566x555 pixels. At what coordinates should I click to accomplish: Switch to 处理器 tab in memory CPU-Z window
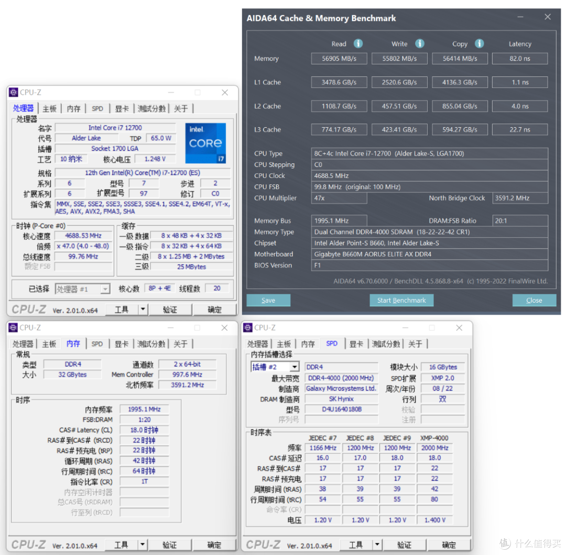click(23, 343)
